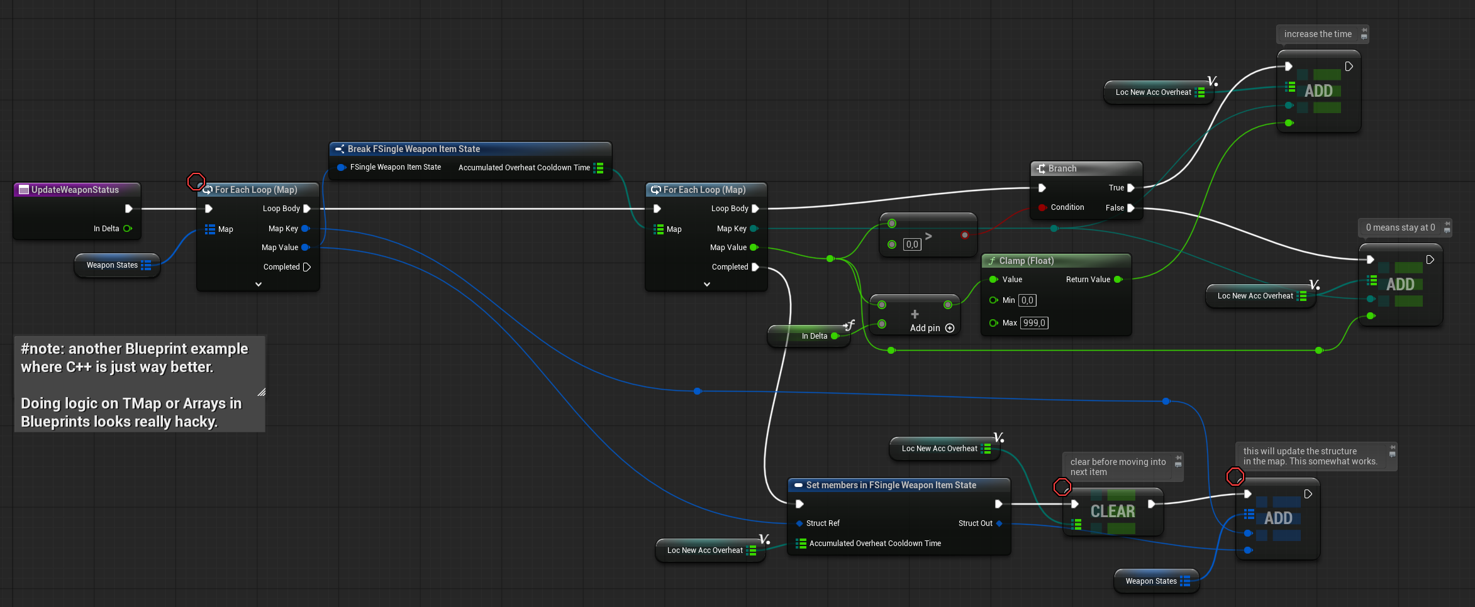Click breakpoint icon on bottom blue ADD node
The width and height of the screenshot is (1475, 607).
tap(1235, 477)
